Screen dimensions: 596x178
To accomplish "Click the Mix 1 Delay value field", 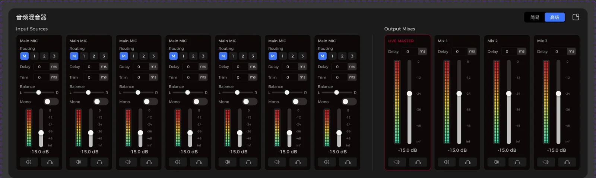I will pos(460,52).
